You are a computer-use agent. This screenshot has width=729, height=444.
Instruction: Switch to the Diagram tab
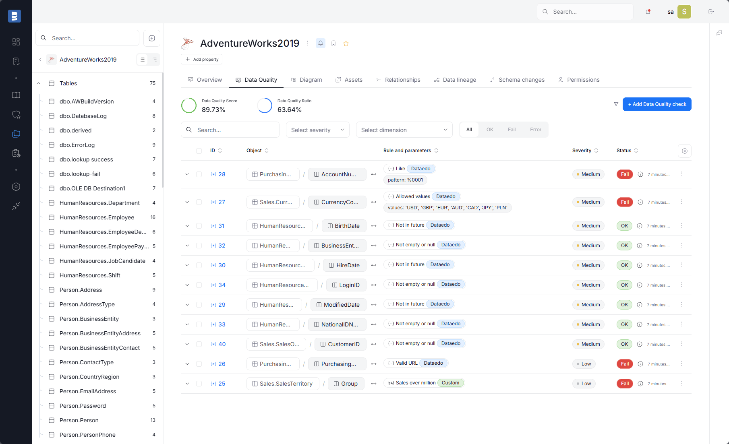(307, 80)
